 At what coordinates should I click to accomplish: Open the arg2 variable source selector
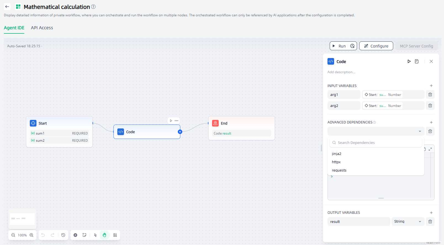[x=393, y=106]
